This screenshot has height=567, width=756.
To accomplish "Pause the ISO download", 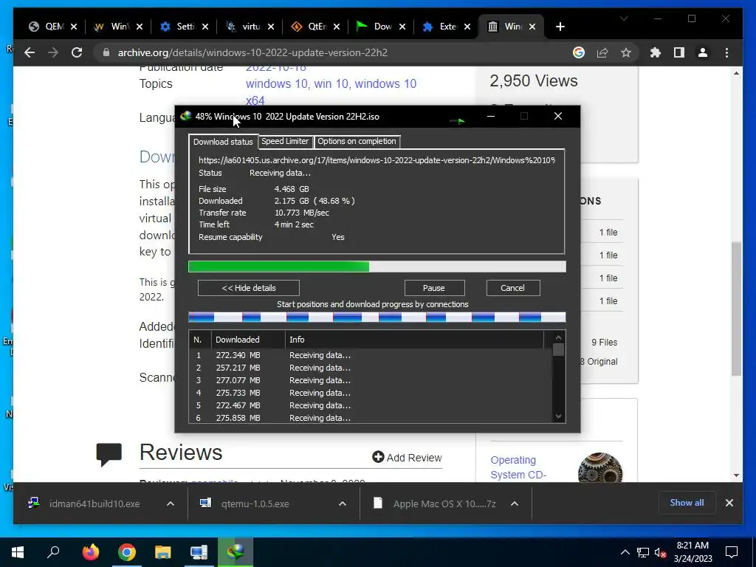I will point(434,288).
